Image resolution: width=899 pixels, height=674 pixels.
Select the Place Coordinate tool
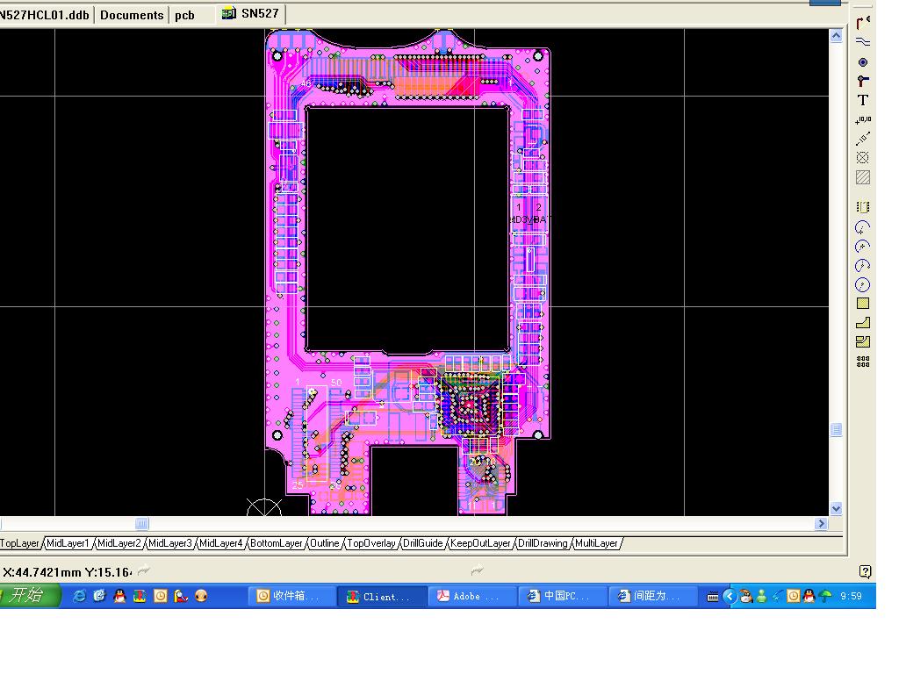click(863, 119)
